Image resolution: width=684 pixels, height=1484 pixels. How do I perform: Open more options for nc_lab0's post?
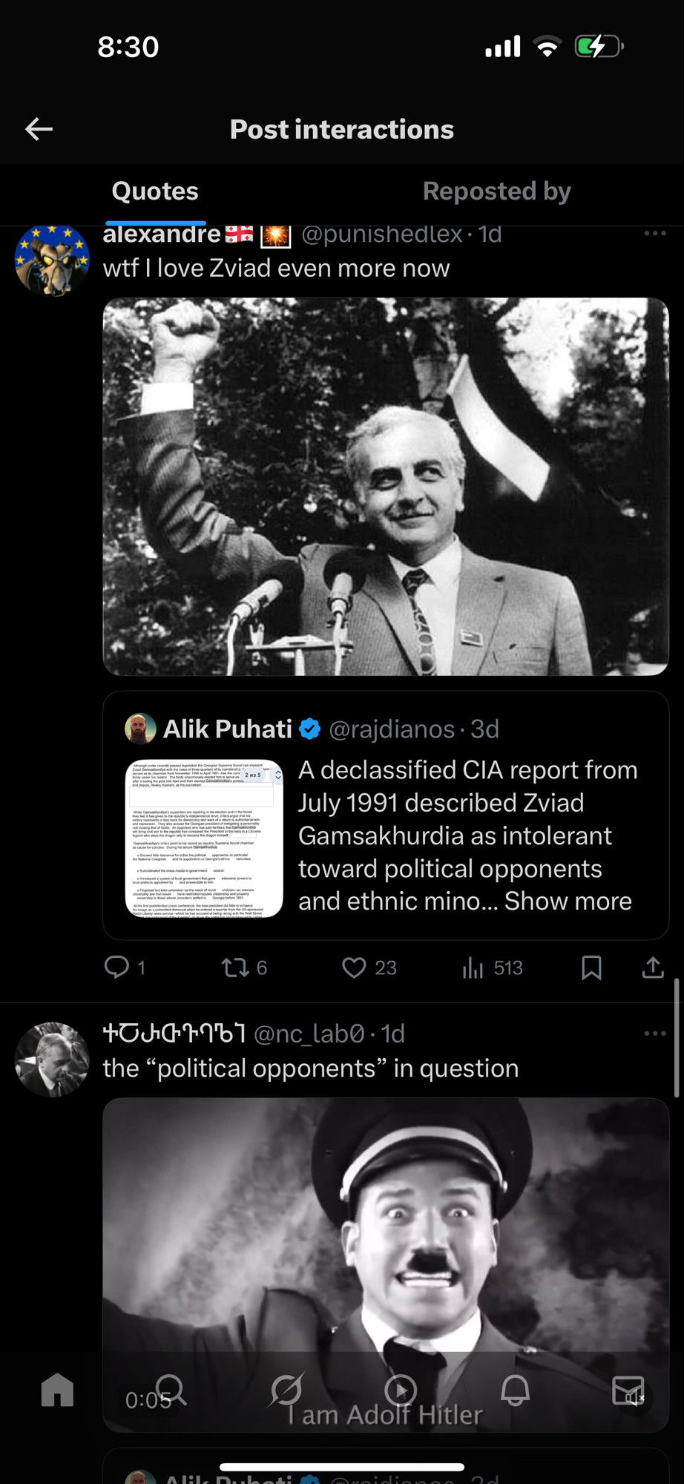tap(655, 1034)
